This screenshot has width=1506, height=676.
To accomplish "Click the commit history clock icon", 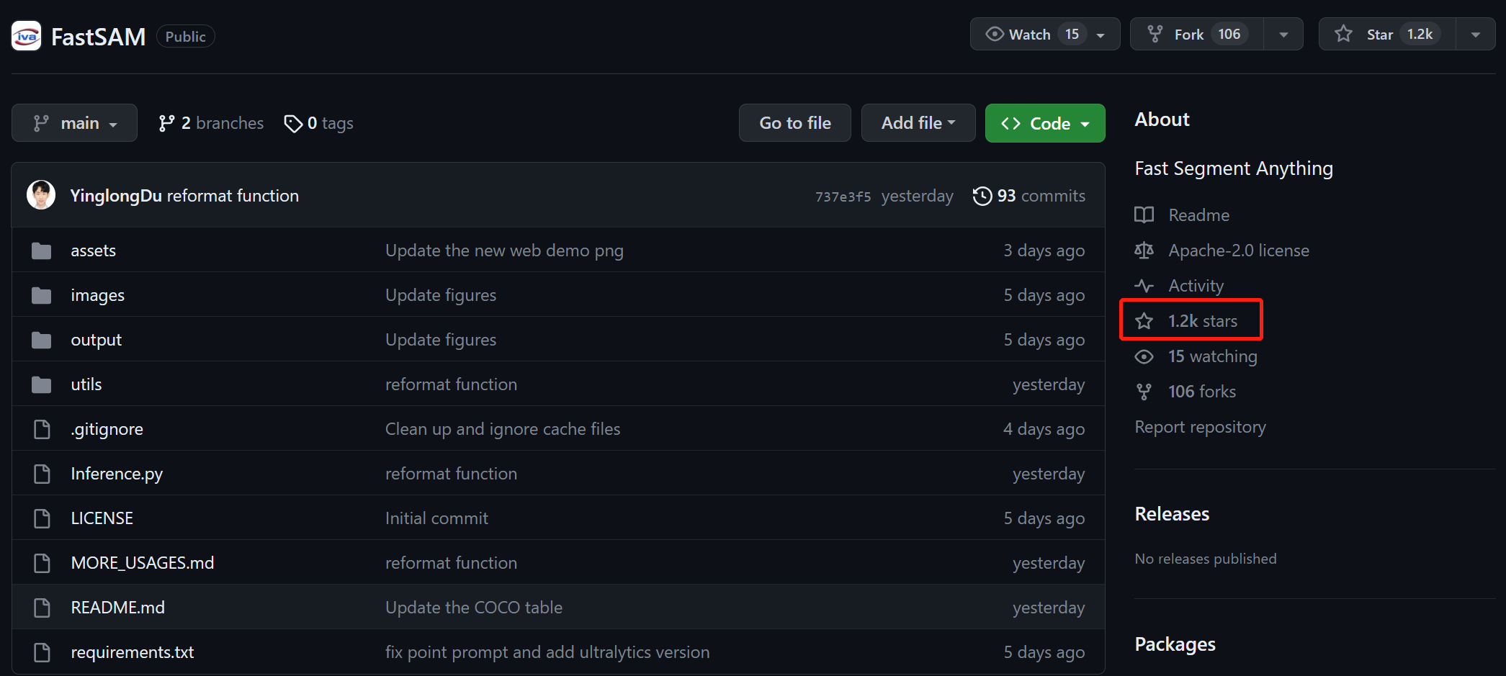I will pos(982,196).
